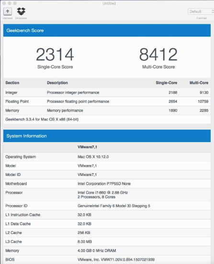The width and height of the screenshot is (214, 264).
Task: Click the Model ID label
Action: click(13, 175)
